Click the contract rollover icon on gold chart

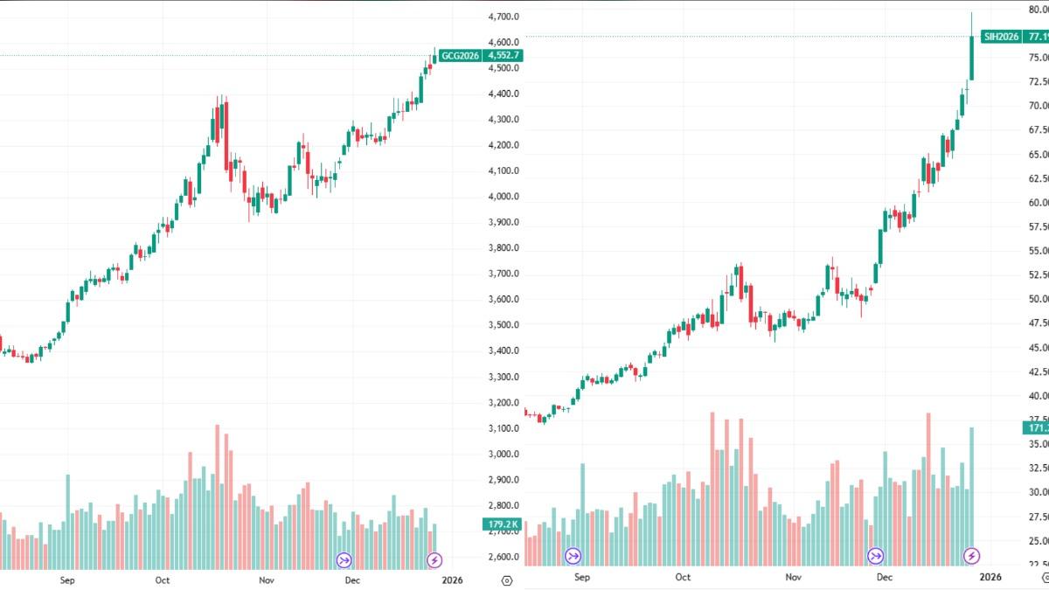coord(344,560)
